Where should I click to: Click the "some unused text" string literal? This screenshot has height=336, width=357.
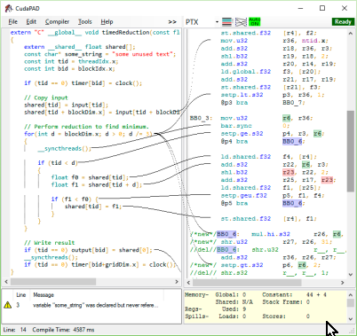click(x=142, y=54)
